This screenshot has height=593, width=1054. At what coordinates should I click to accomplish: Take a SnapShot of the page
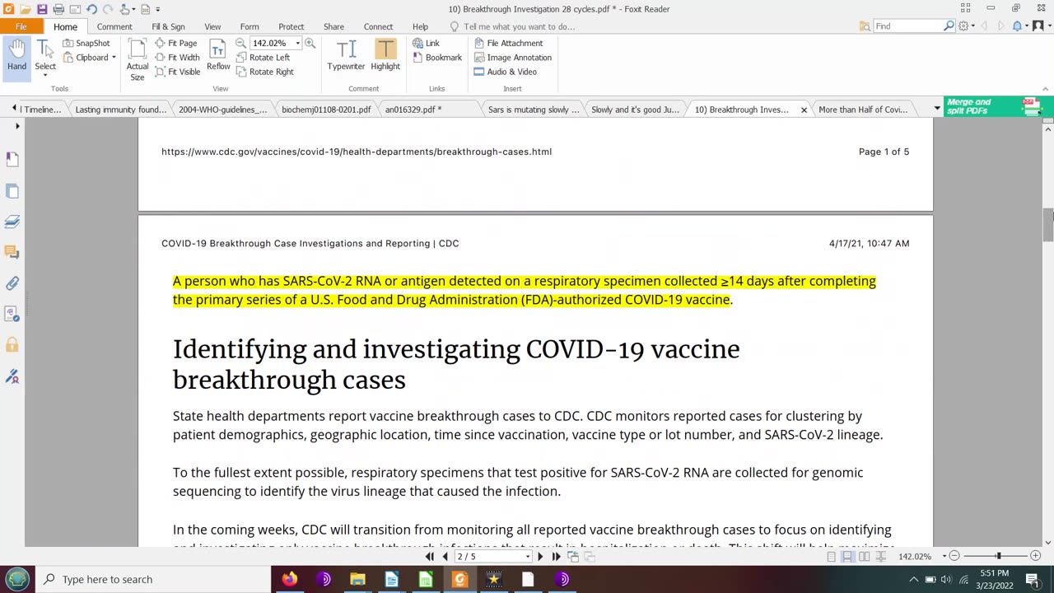coord(86,43)
